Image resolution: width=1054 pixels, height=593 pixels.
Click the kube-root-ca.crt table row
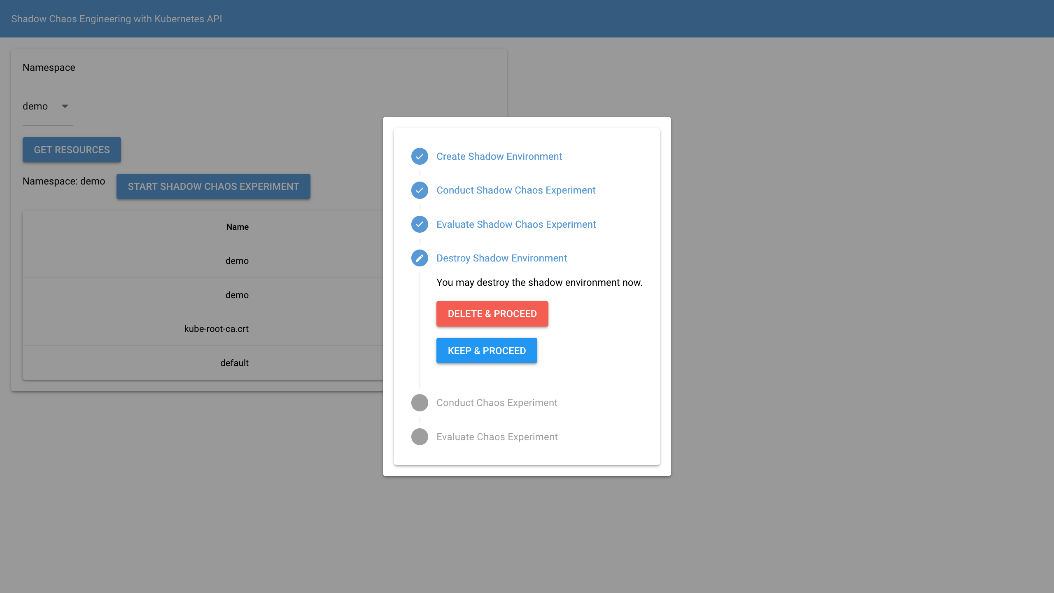pos(216,329)
